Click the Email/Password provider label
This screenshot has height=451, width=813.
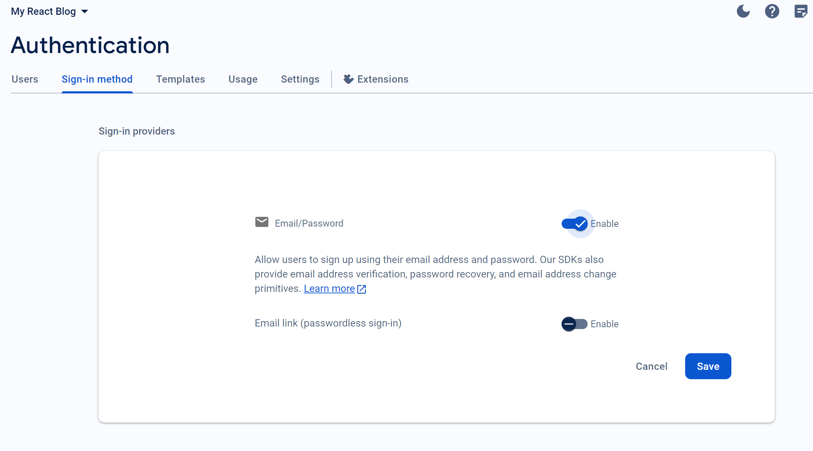pyautogui.click(x=309, y=223)
